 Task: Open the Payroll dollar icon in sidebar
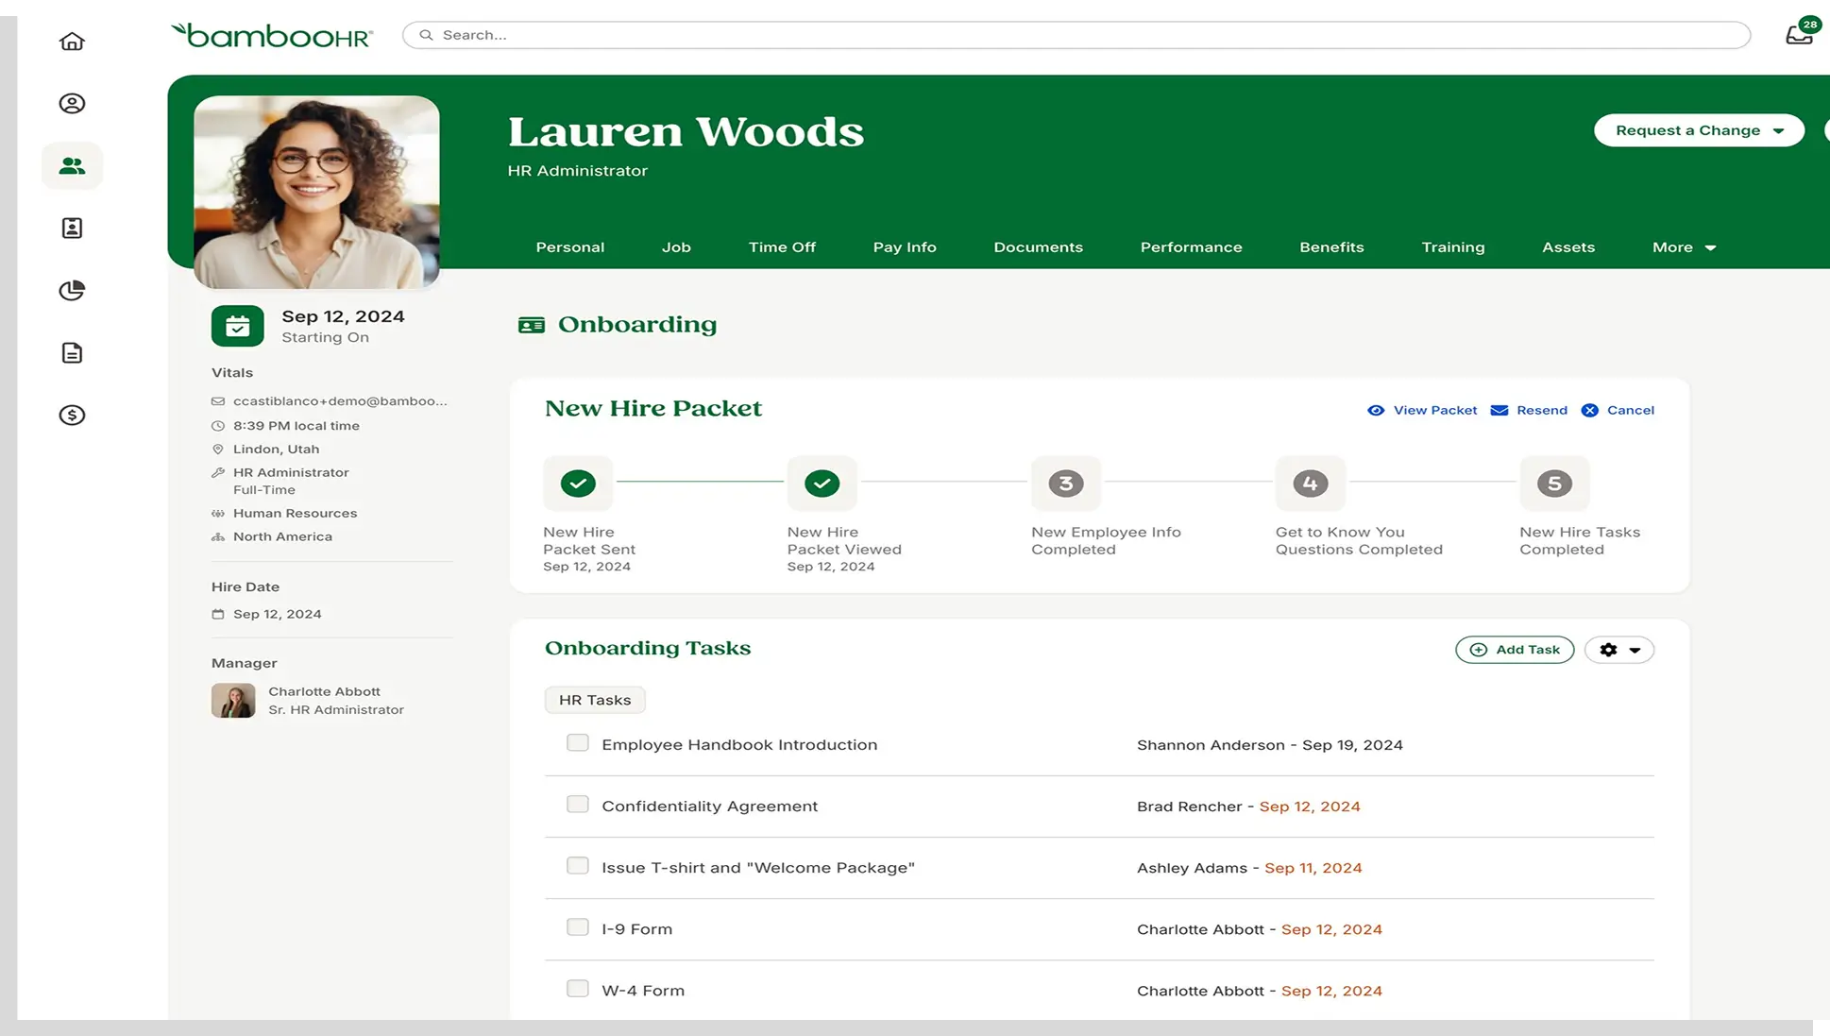click(x=72, y=416)
